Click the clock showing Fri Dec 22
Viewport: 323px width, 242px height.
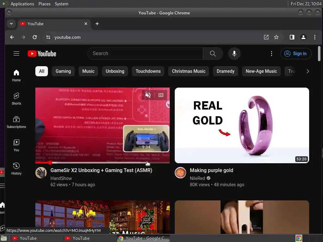306,4
